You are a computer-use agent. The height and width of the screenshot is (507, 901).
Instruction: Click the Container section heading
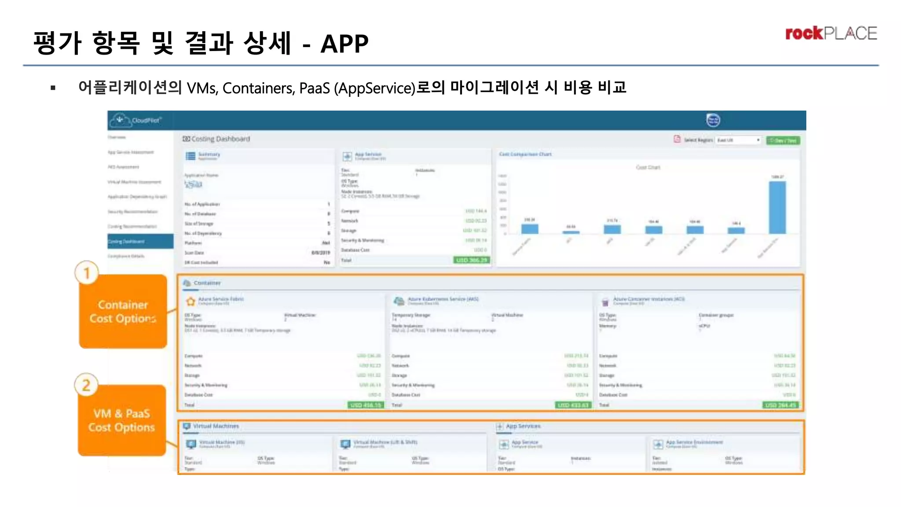click(207, 283)
